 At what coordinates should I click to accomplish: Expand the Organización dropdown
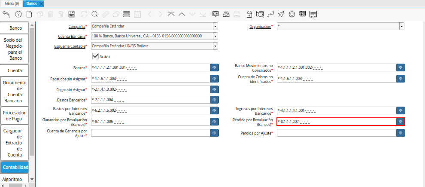[401, 27]
